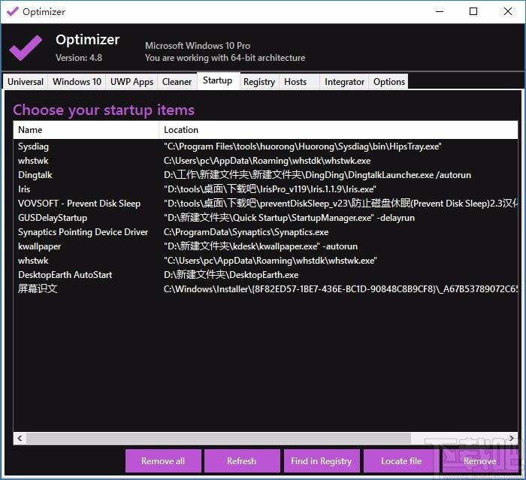Viewport: 526px width, 480px height.
Task: Click the Remove all button
Action: pyautogui.click(x=163, y=461)
